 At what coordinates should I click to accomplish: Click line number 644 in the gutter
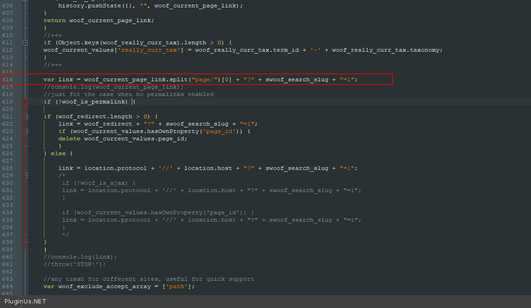[x=7, y=286]
